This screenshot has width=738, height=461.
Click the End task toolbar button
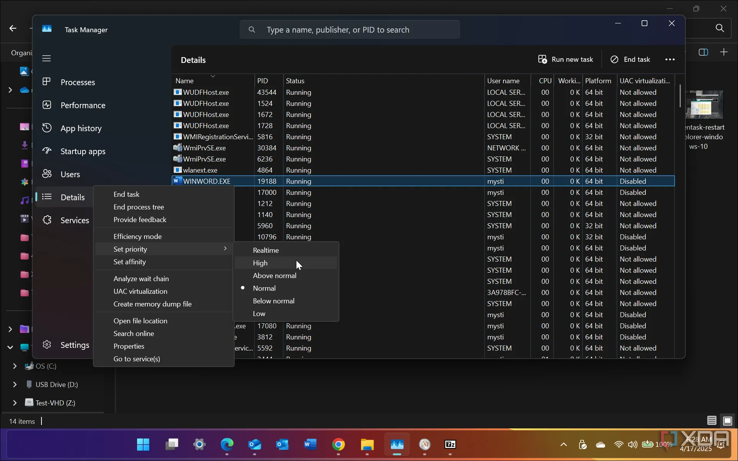[630, 59]
